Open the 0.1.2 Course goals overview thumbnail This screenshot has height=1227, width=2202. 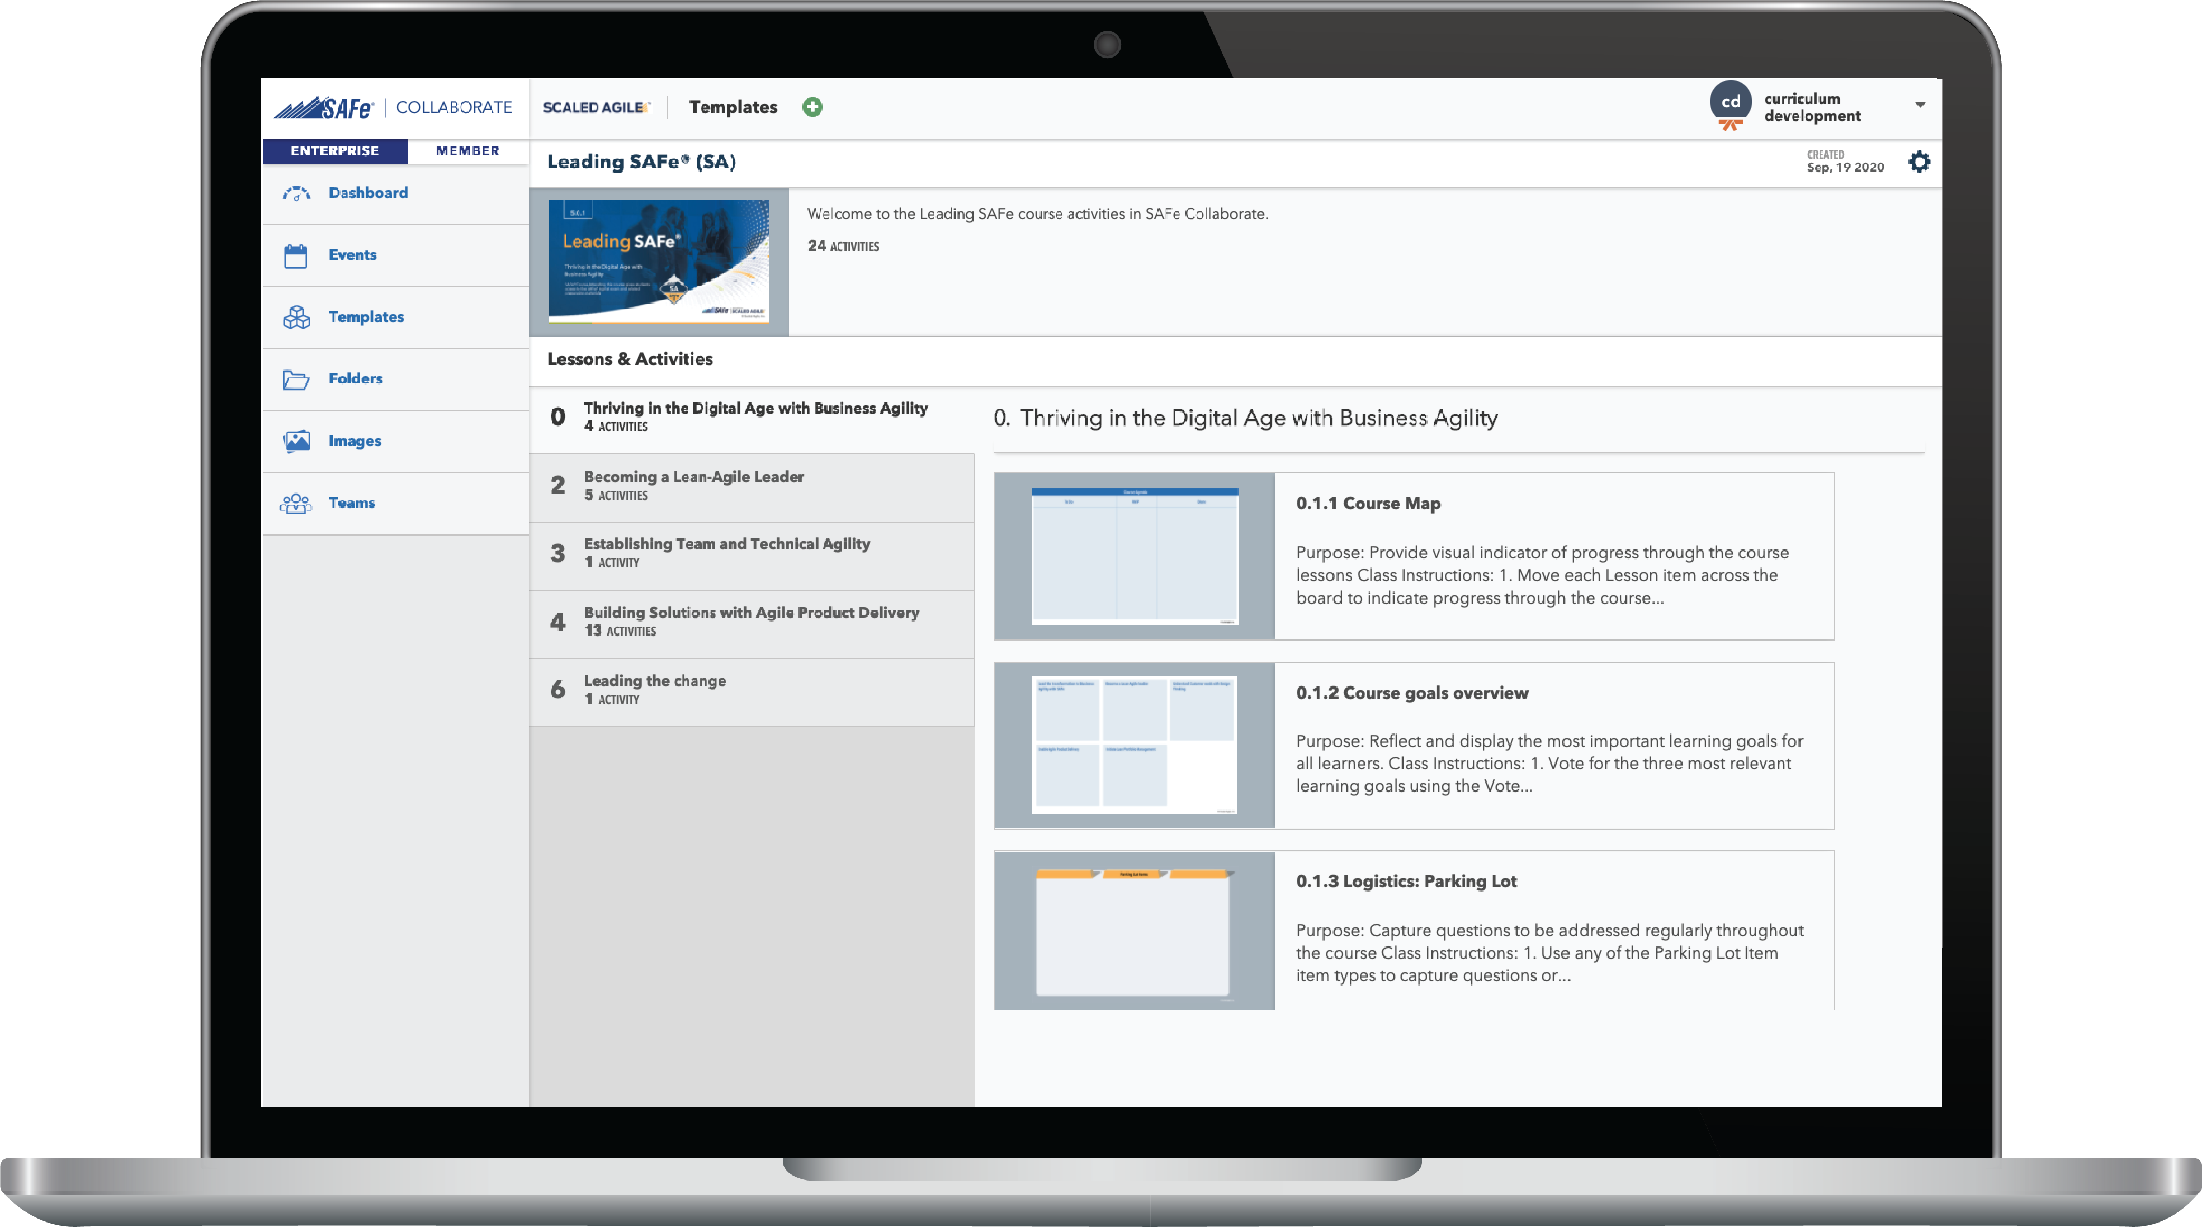pyautogui.click(x=1135, y=745)
